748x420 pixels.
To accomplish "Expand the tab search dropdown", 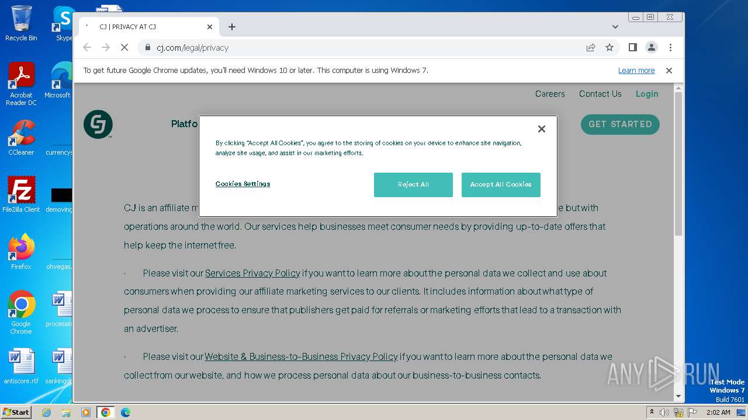I will tap(615, 27).
